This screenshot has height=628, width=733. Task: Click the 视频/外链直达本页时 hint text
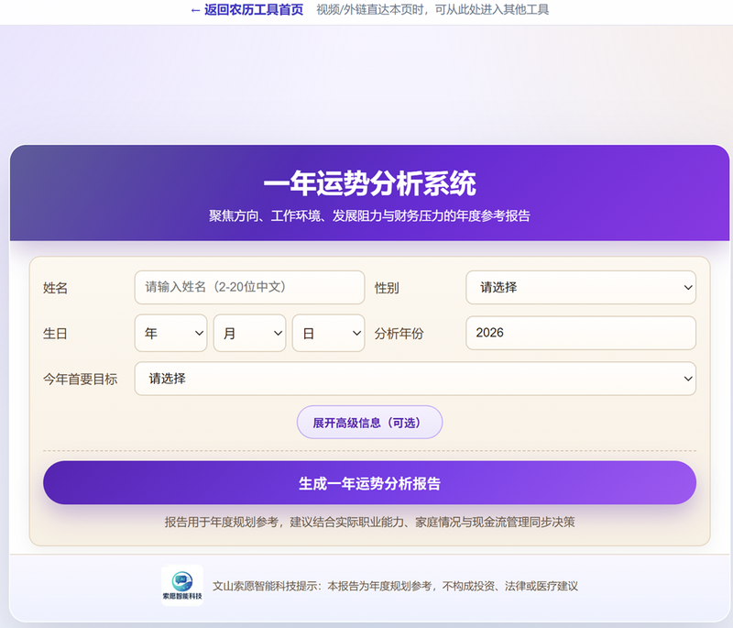[432, 9]
